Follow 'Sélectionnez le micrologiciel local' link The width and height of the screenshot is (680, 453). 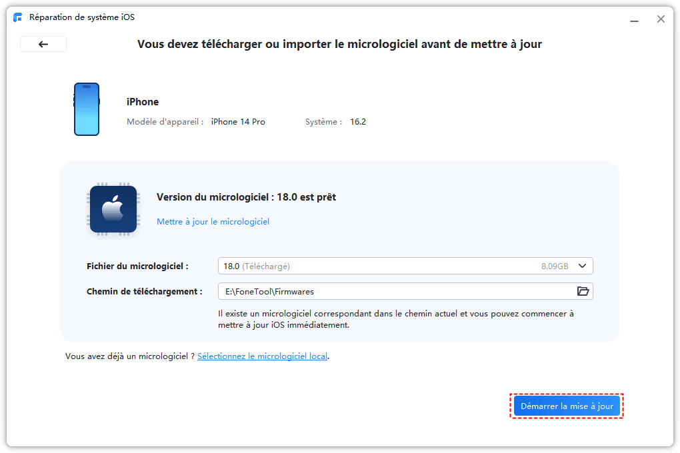[x=262, y=356]
